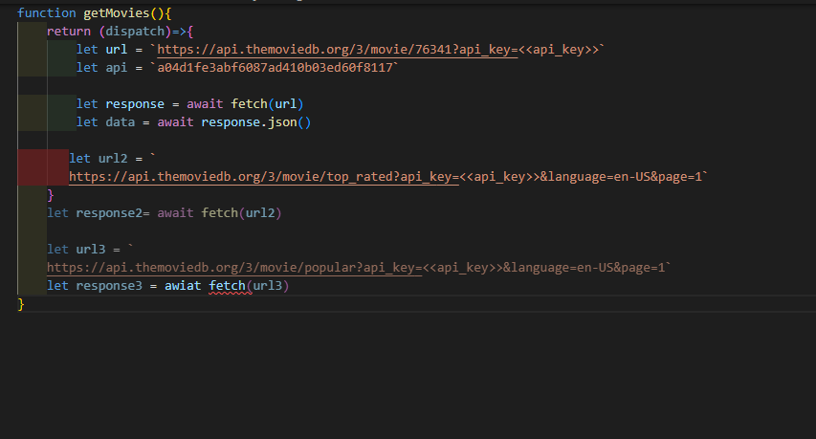Click the url3 variable declaration
The image size is (816, 439).
[91, 249]
